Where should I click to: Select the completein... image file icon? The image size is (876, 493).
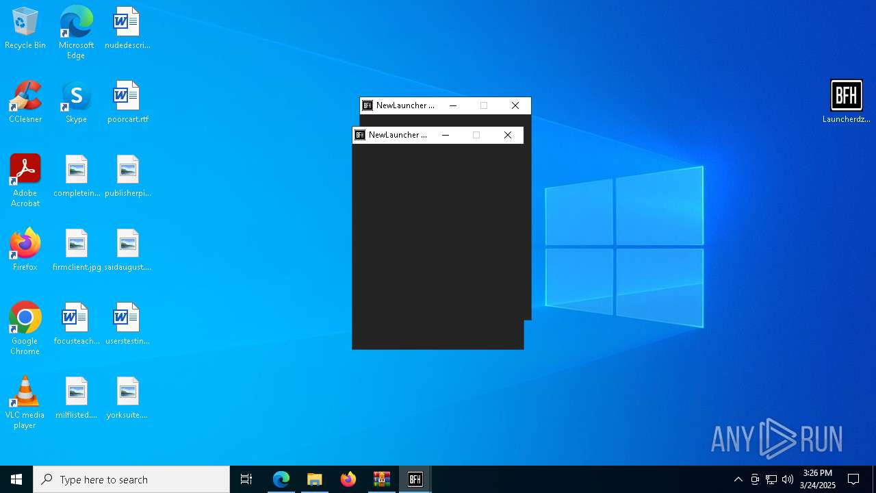click(x=77, y=177)
